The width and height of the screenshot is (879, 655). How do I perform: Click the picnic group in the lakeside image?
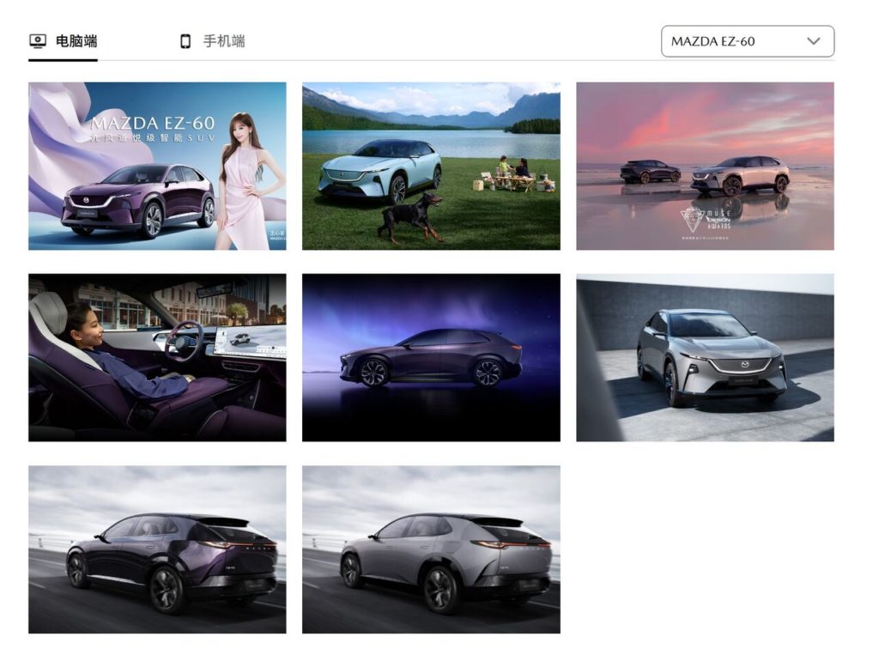point(515,174)
